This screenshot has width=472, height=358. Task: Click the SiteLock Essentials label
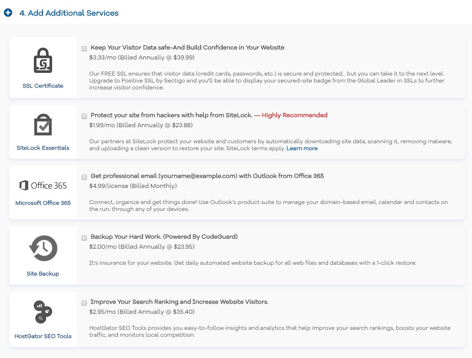pyautogui.click(x=43, y=148)
